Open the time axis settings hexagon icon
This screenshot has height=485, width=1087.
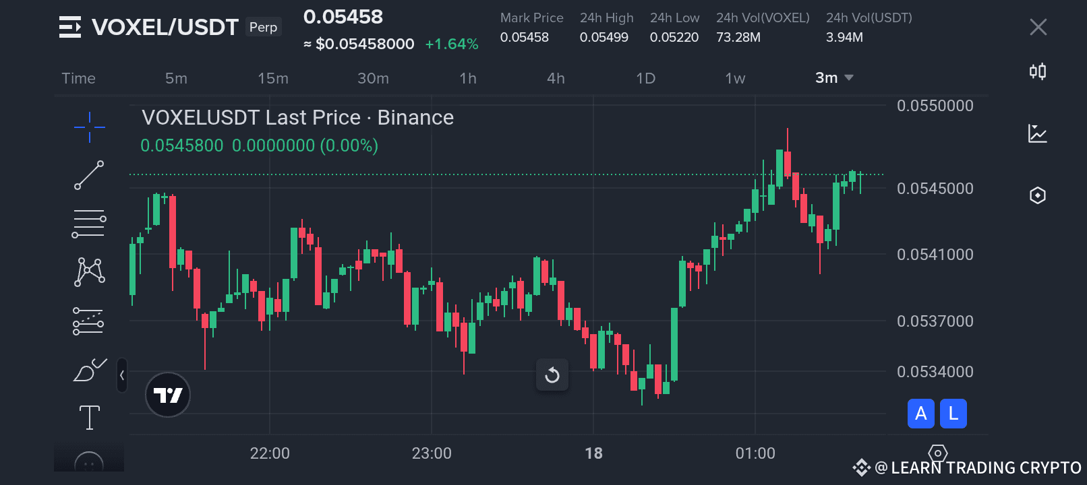[938, 453]
